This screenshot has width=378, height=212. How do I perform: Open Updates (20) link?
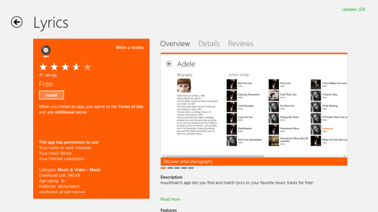click(353, 9)
